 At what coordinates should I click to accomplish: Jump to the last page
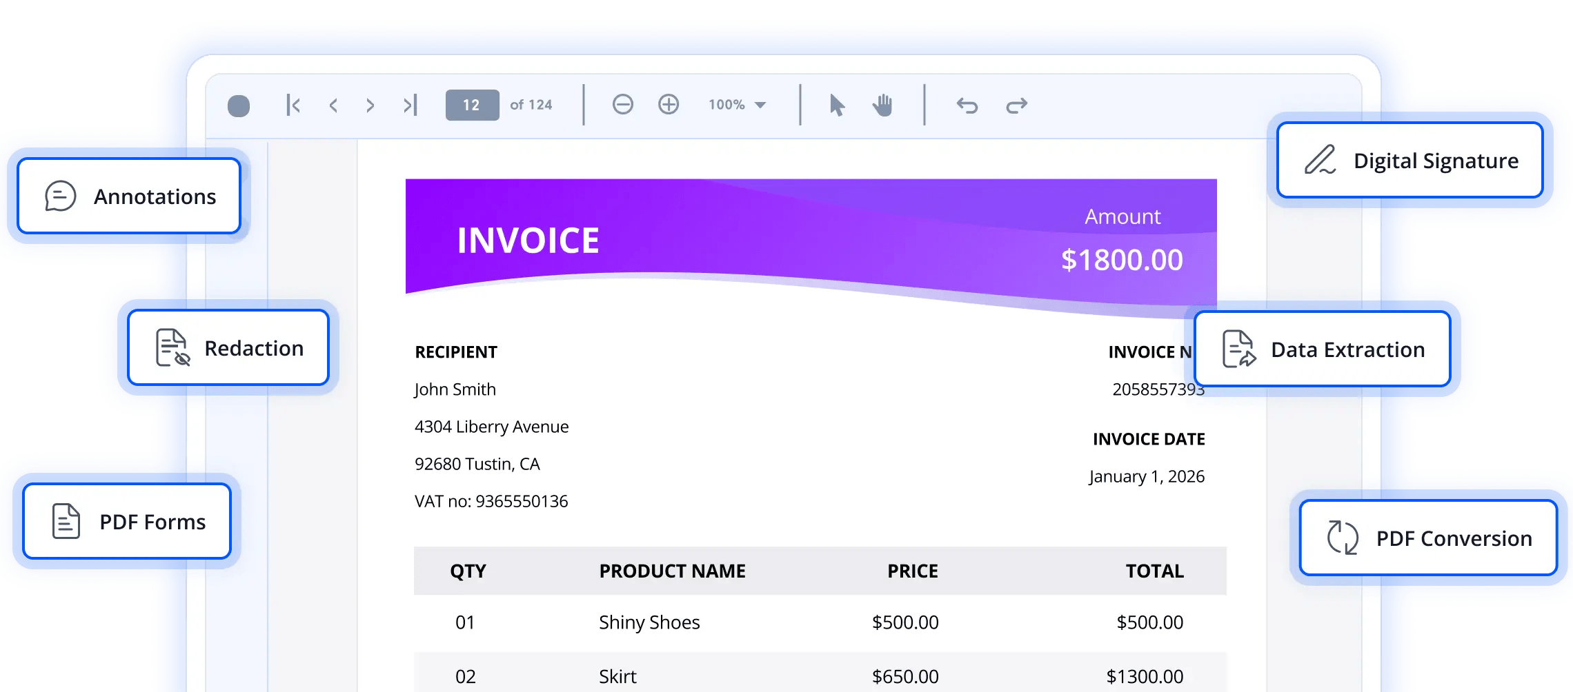[x=410, y=105]
